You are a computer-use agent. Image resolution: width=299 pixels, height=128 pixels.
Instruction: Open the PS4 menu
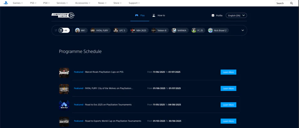(x=46, y=3)
